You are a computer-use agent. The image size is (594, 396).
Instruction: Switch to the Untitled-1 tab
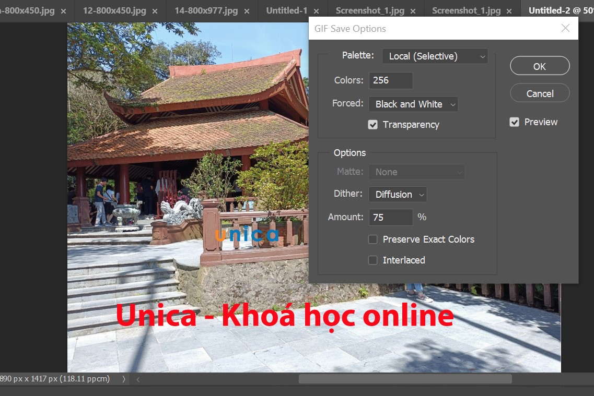click(x=286, y=10)
